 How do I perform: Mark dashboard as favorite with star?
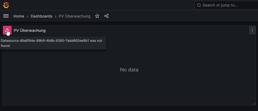97,16
